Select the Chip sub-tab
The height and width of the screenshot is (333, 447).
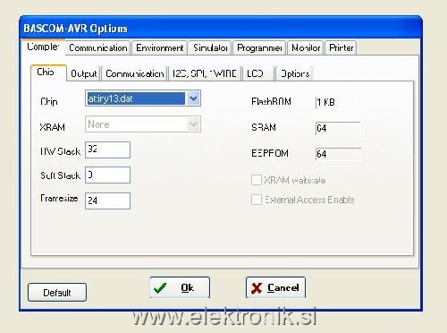(x=48, y=73)
